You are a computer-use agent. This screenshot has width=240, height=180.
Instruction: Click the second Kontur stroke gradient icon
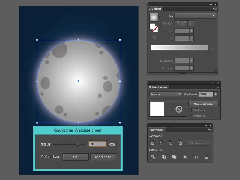(184, 23)
